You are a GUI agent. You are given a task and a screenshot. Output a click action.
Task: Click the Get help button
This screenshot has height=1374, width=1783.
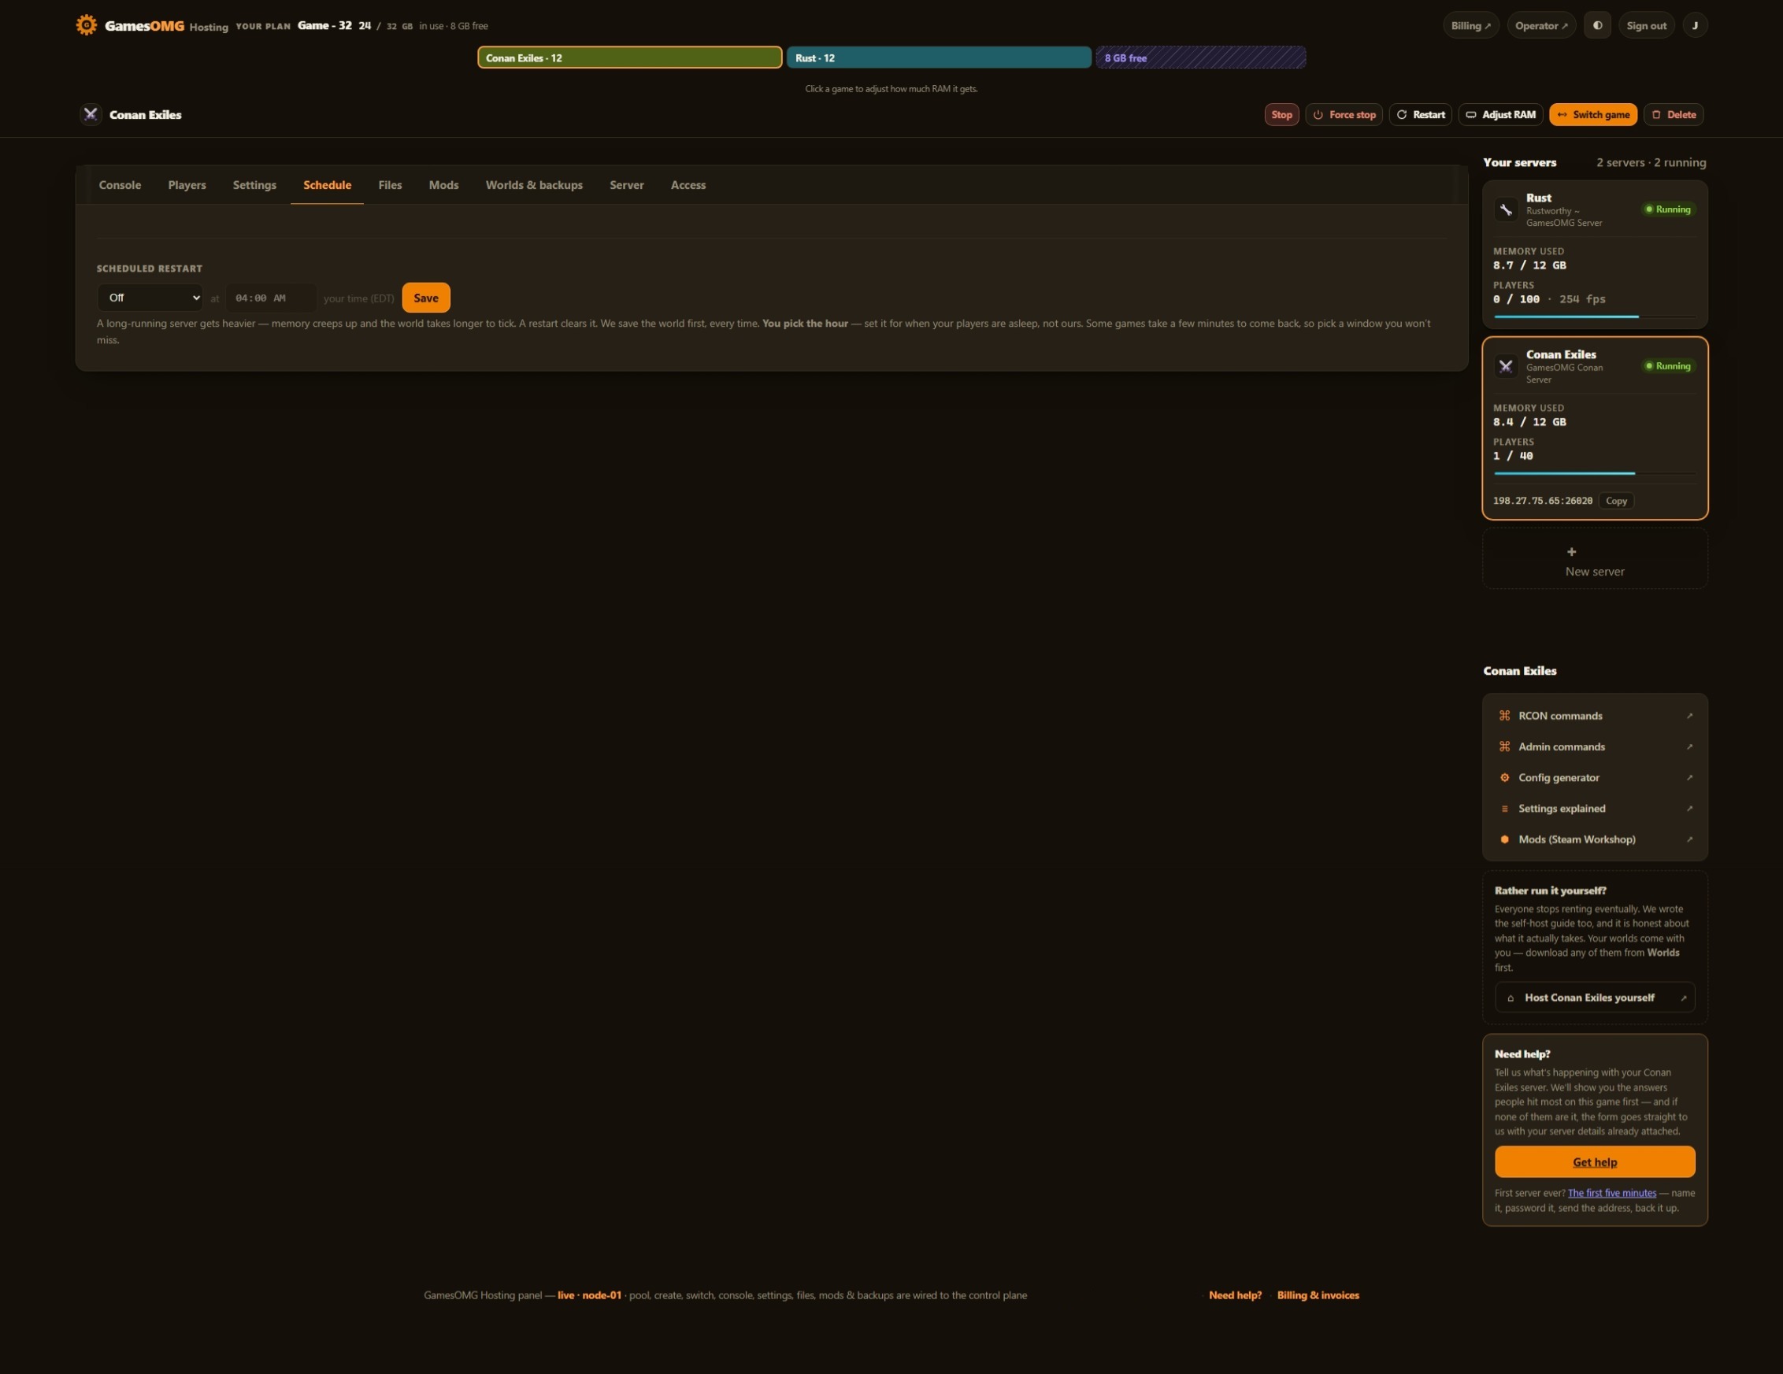pyautogui.click(x=1596, y=1162)
